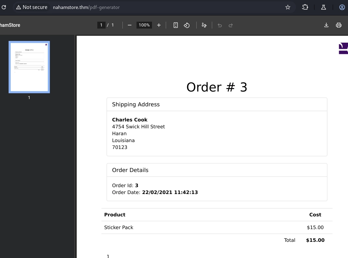Click the 100% zoom level field
This screenshot has width=348, height=258.
pyautogui.click(x=144, y=25)
